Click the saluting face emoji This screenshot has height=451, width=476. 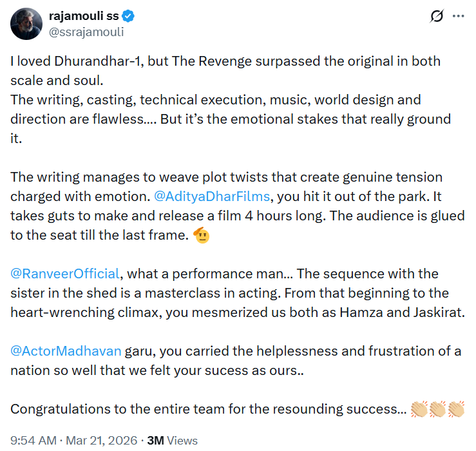(202, 235)
